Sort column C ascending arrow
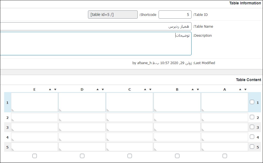The image size is (263, 163). coord(145,89)
